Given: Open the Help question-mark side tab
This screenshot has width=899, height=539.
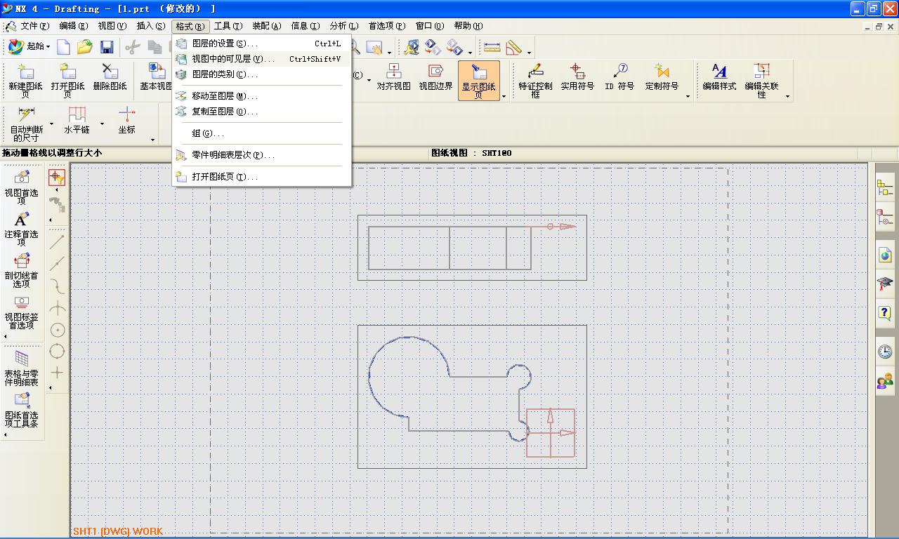Looking at the screenshot, I should click(x=885, y=312).
